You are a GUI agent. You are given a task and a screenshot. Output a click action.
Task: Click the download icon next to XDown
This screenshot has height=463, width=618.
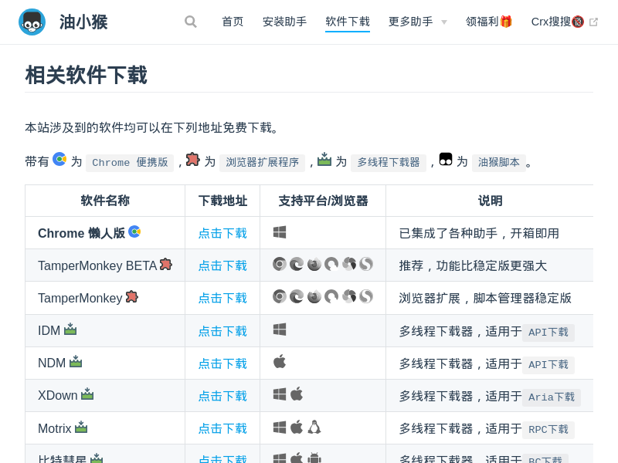(87, 394)
